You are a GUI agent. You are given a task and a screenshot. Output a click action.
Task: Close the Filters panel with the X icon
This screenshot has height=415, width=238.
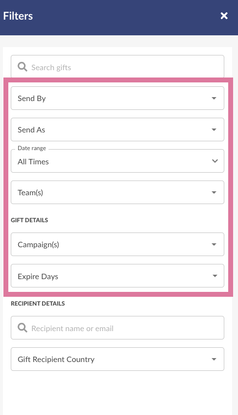[x=224, y=16]
